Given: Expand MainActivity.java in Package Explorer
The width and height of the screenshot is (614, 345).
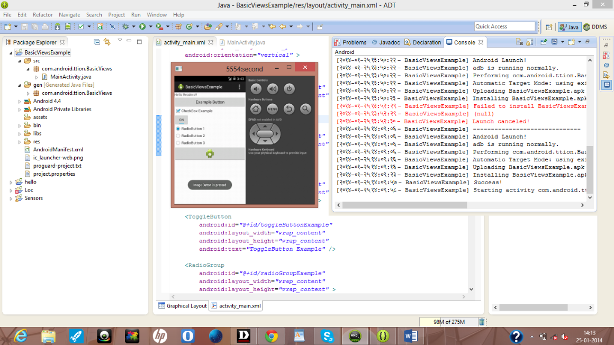Looking at the screenshot, I should click(37, 77).
